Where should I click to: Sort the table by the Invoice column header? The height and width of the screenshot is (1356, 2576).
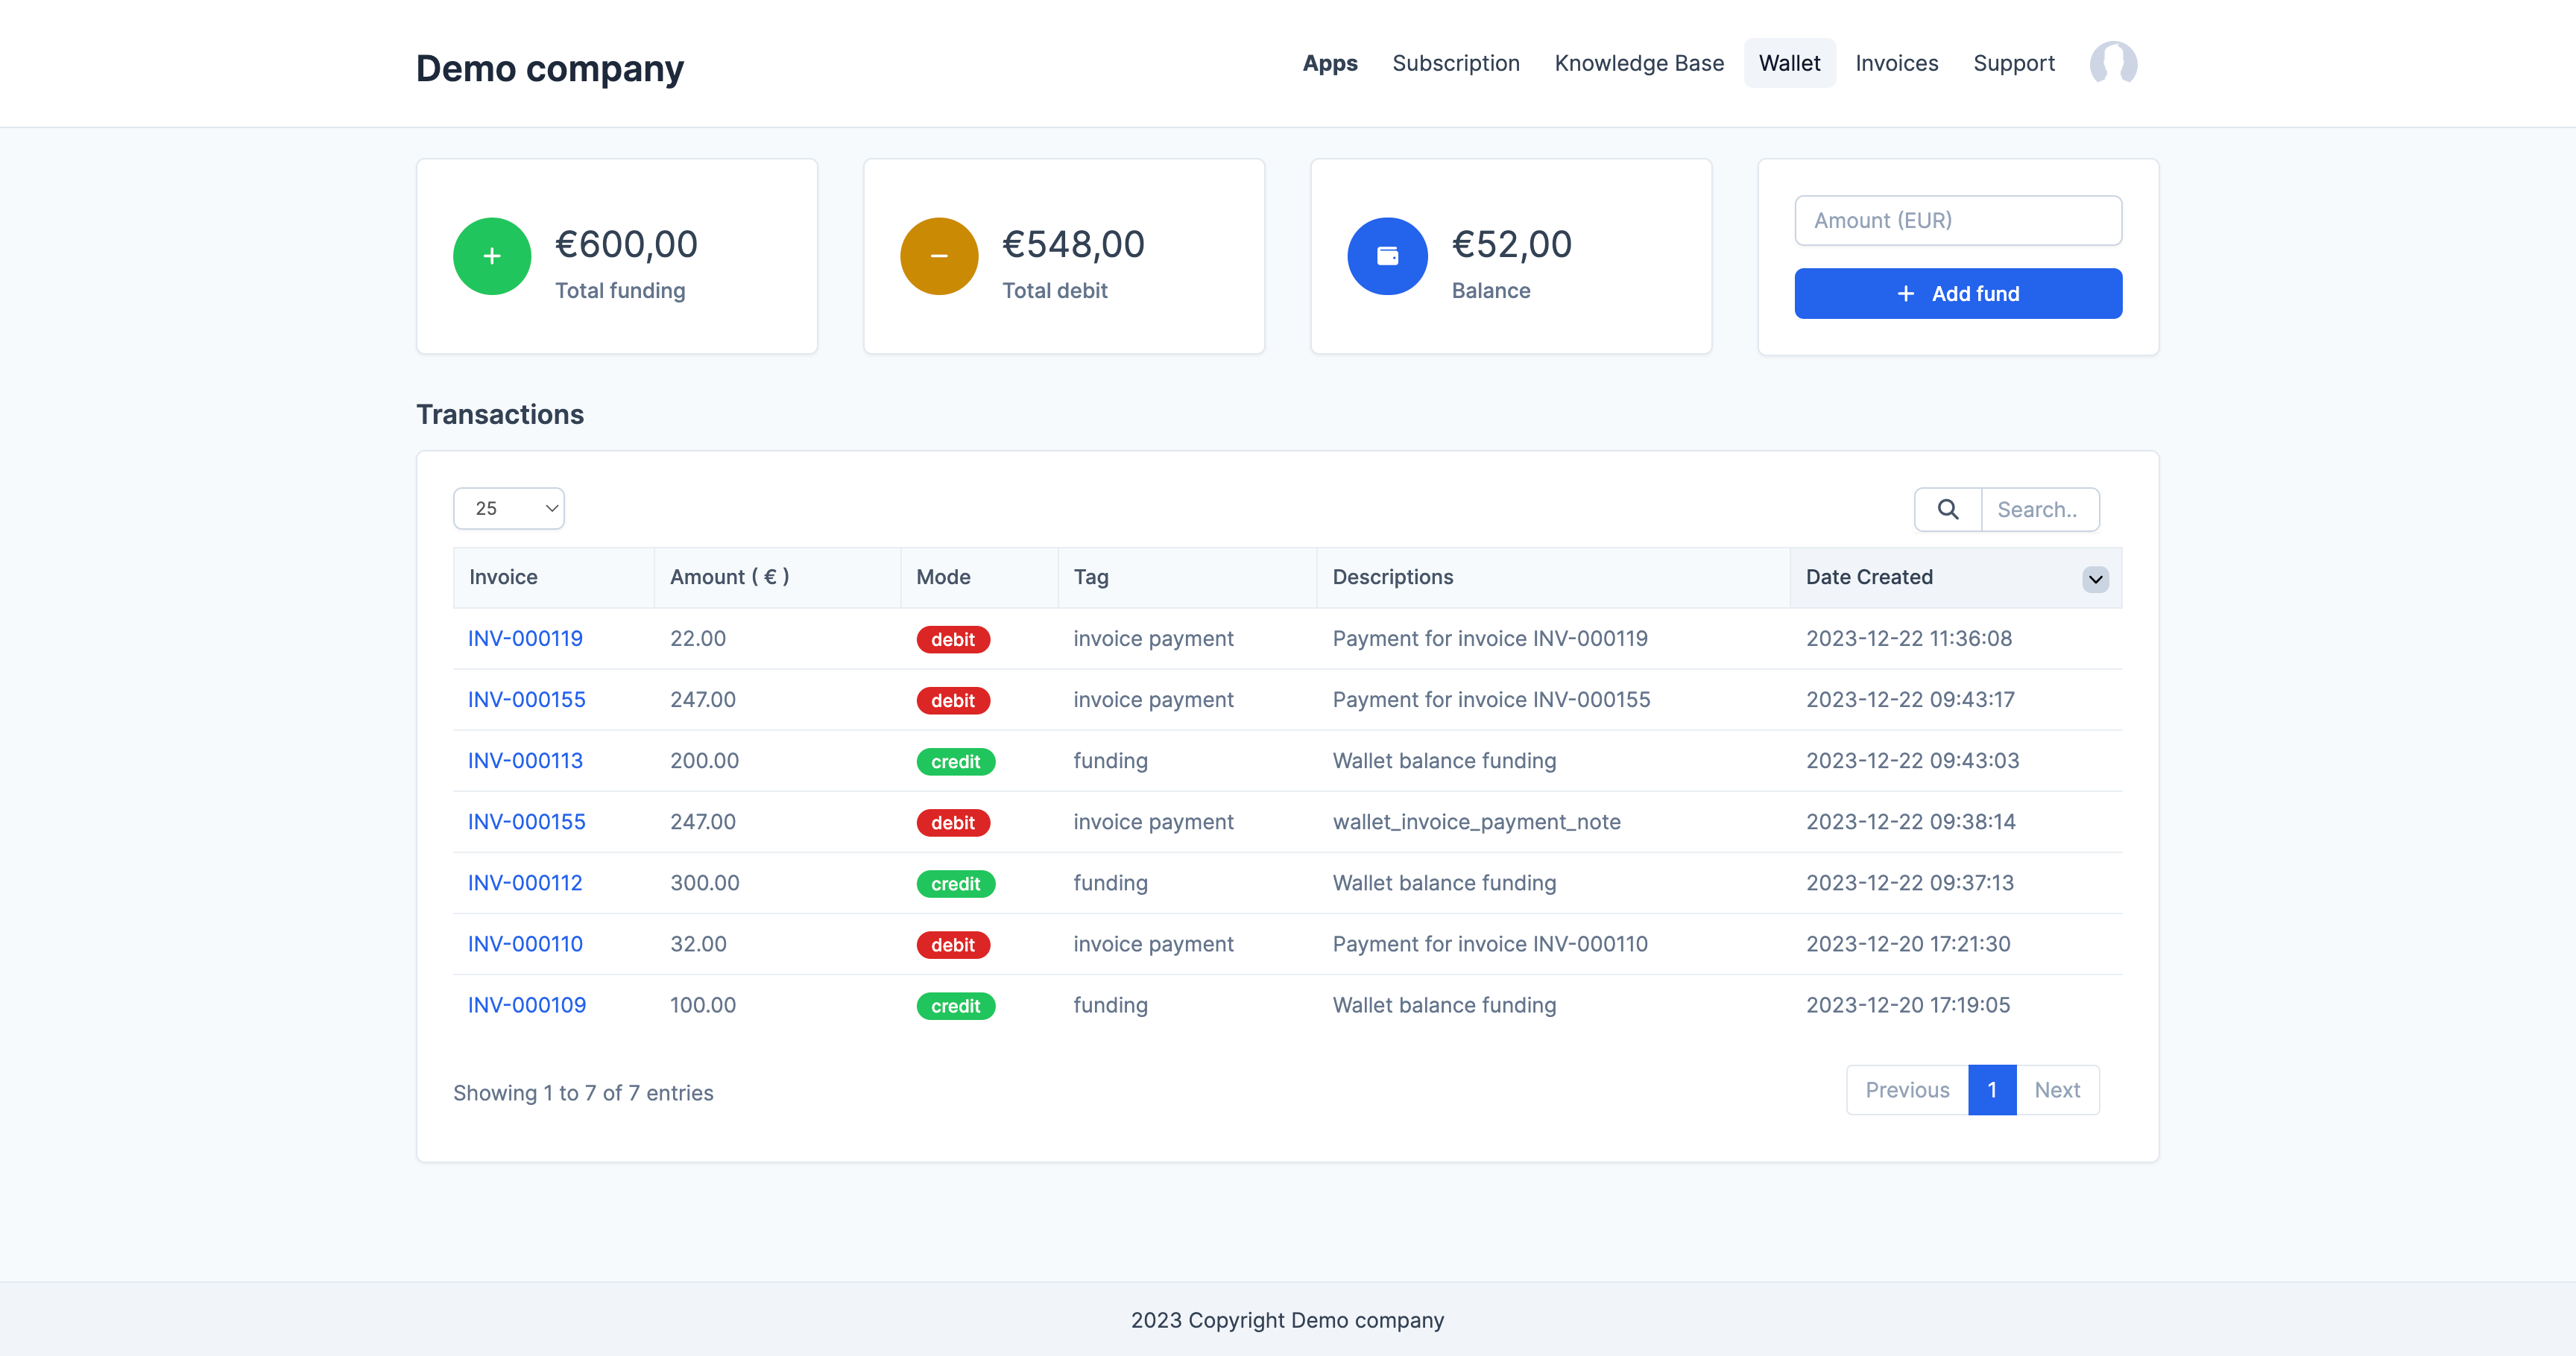503,577
